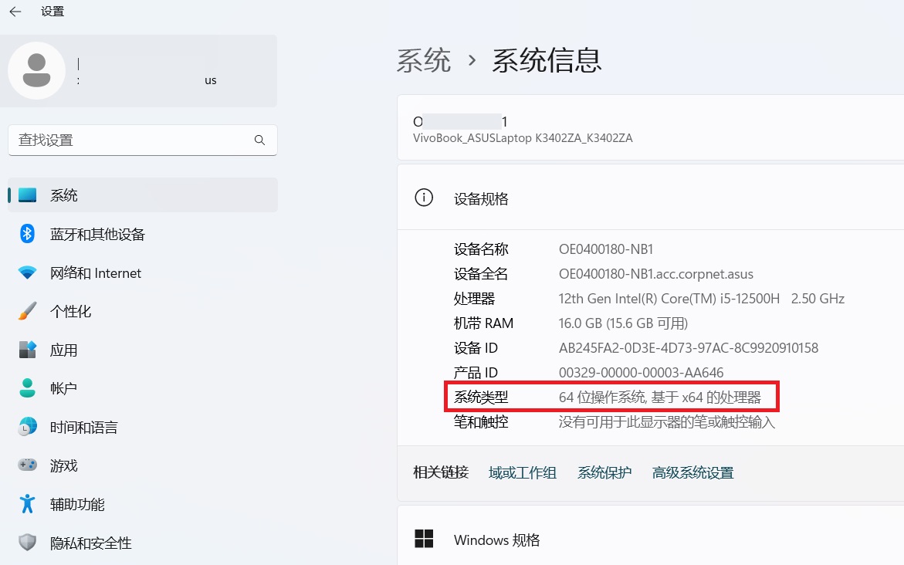This screenshot has width=904, height=565.
Task: Collapse the 设备规格 section
Action: 650,198
